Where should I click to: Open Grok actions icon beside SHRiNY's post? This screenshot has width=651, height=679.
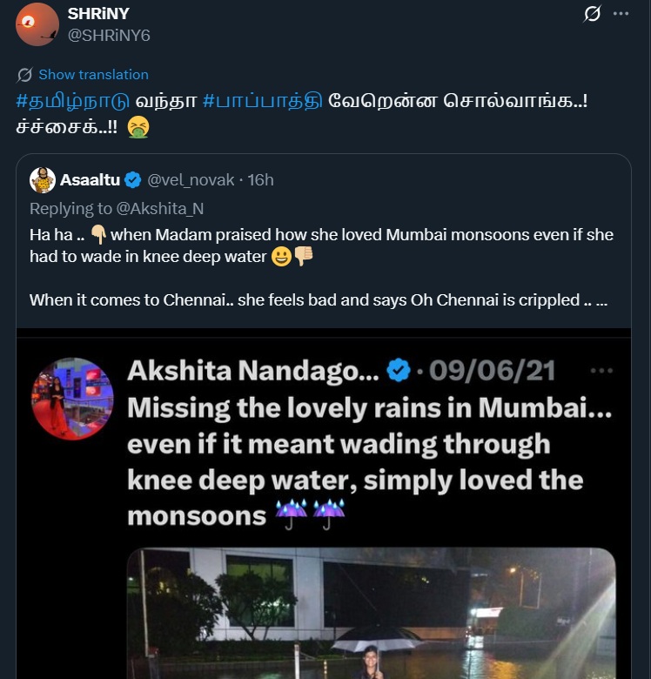click(x=593, y=14)
